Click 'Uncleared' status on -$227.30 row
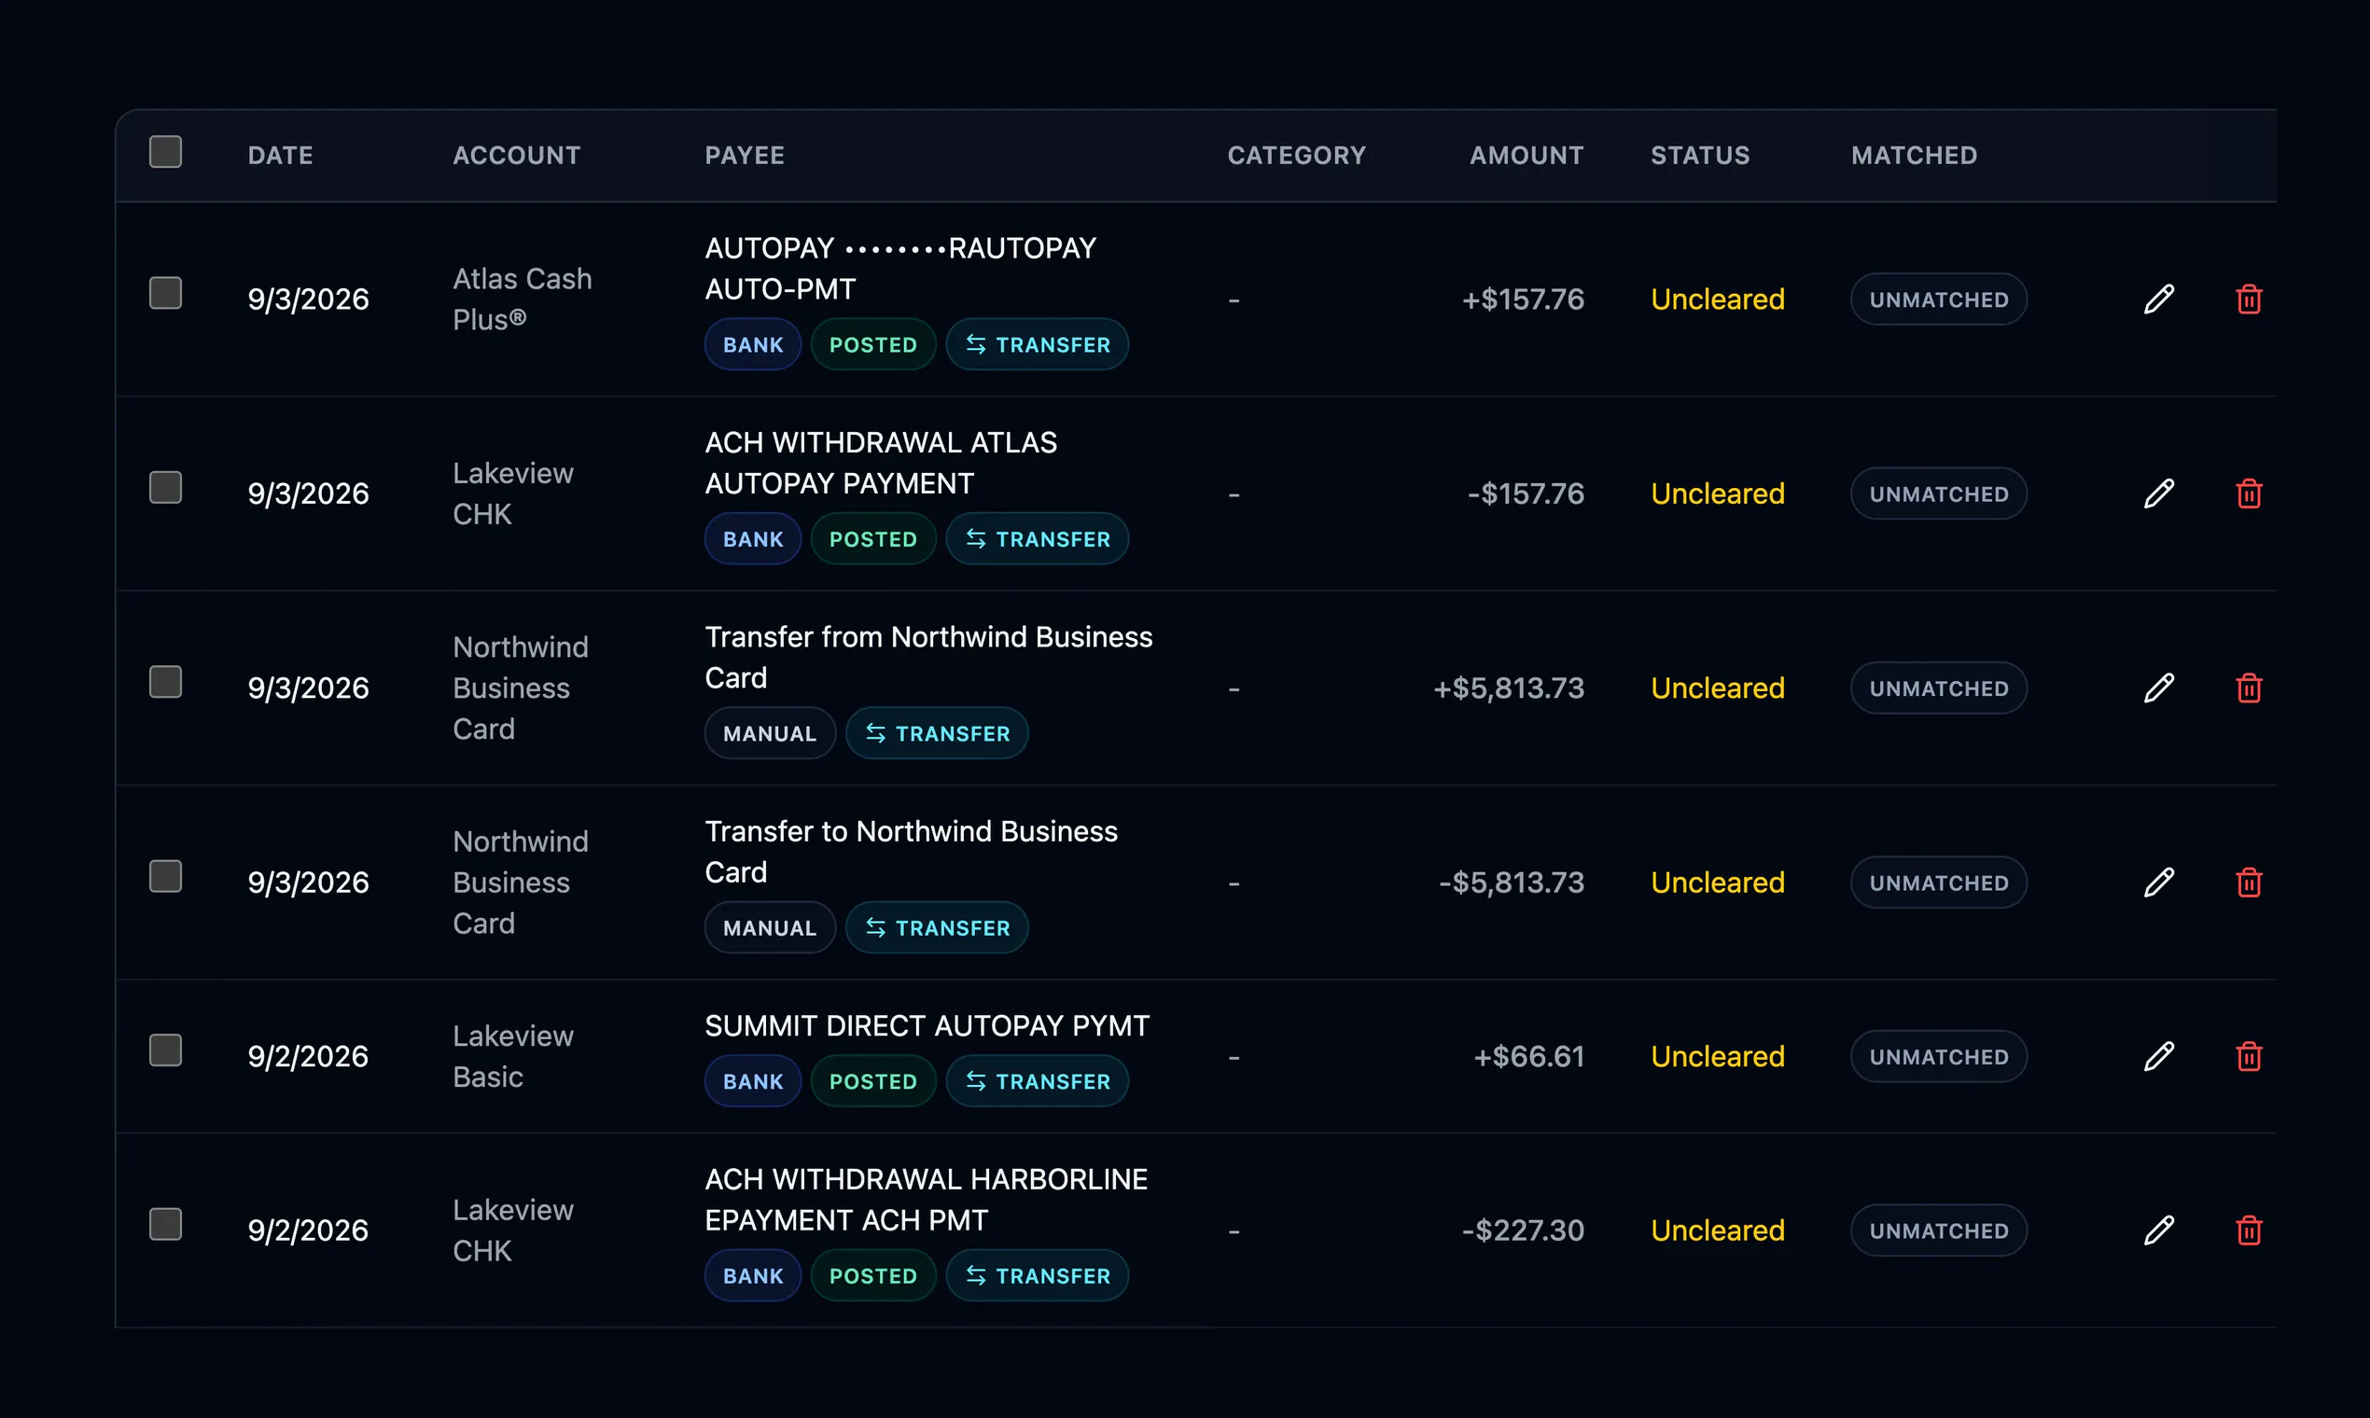The width and height of the screenshot is (2370, 1418). pyautogui.click(x=1717, y=1230)
